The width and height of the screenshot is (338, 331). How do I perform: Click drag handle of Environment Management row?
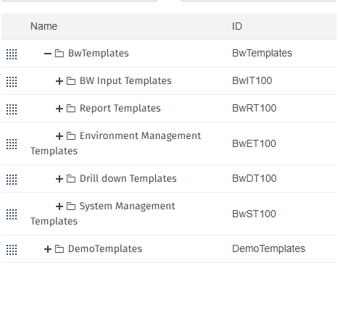tap(12, 144)
